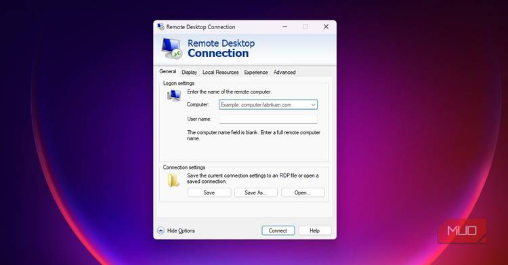Click the Remote Desktop title bar icon
This screenshot has width=508, height=265.
(161, 27)
